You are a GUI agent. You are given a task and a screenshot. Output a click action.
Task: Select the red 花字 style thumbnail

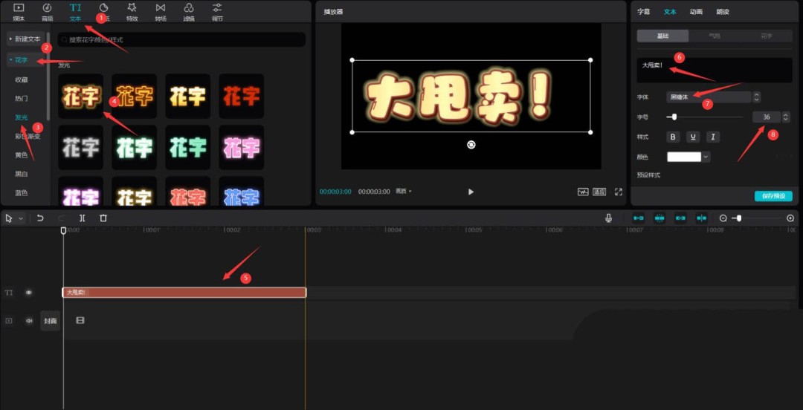pos(241,96)
